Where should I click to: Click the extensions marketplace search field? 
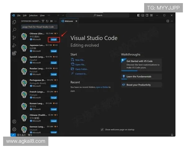point(39,27)
